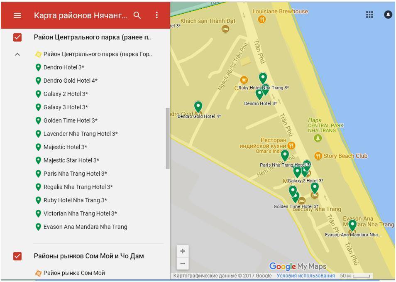The image size is (396, 282).
Task: Select Ruby Hotel Nha Trang 3* list item
Action: click(75, 200)
